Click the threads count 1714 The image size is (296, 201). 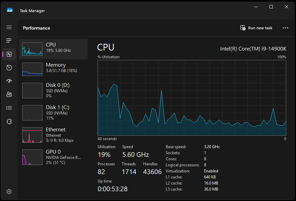[129, 172]
